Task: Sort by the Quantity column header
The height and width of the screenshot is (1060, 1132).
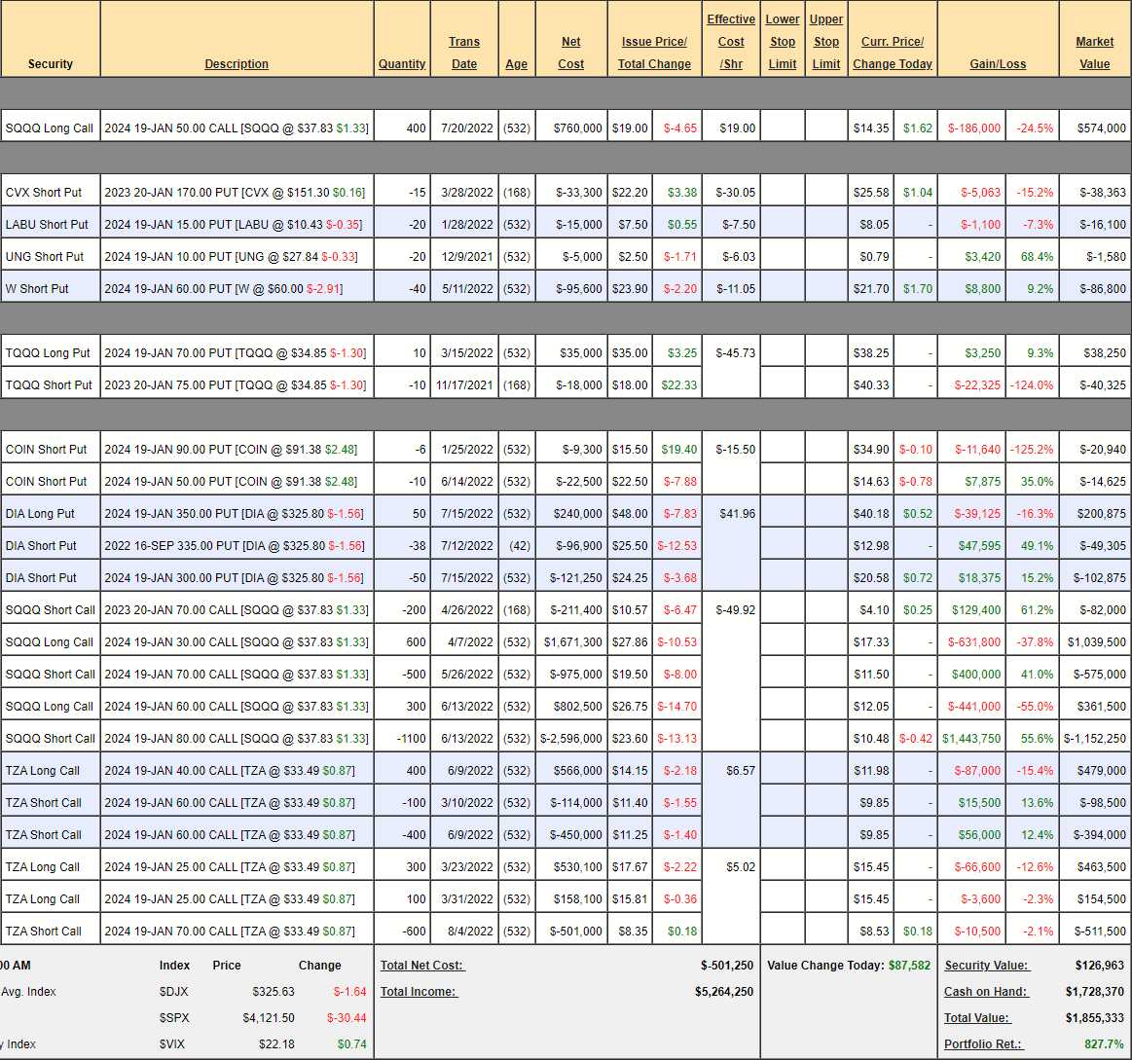Action: [402, 64]
